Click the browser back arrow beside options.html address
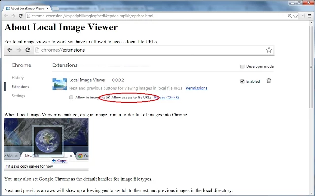Viewport: 315px width, 196px height. click(6, 16)
